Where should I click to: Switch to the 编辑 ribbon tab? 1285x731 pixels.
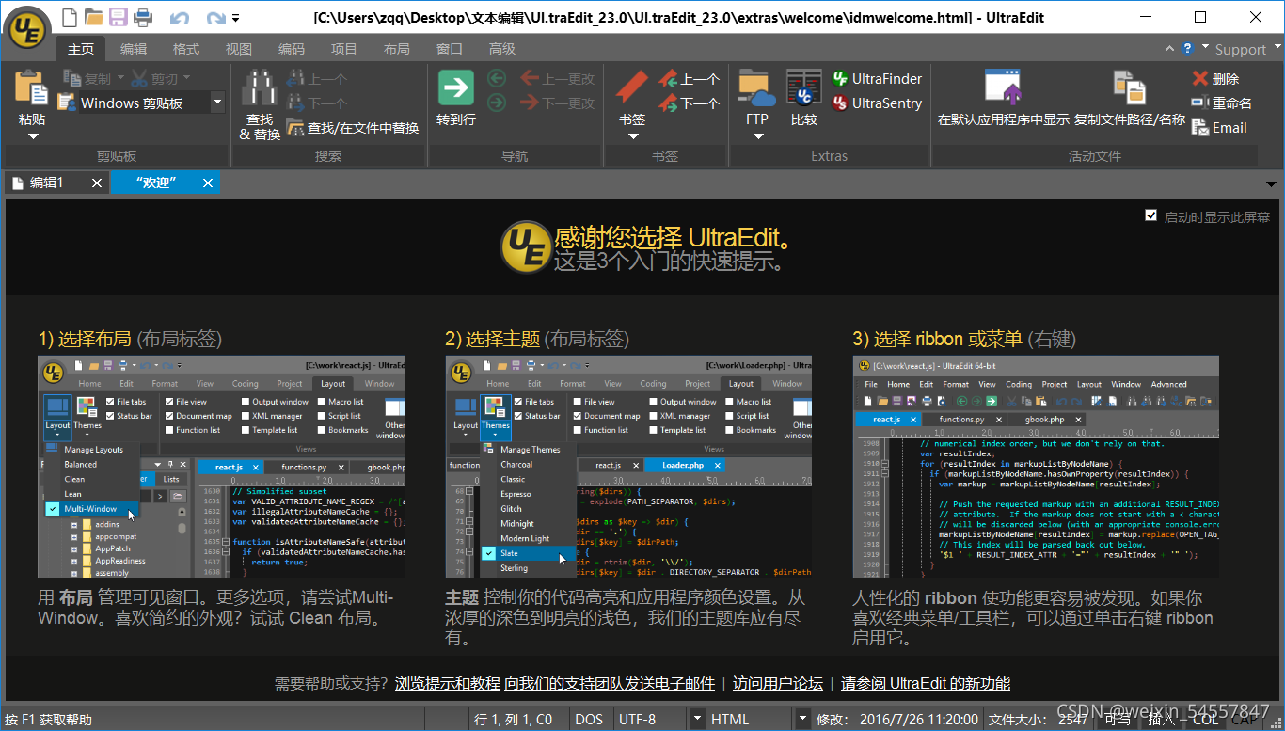(x=134, y=49)
